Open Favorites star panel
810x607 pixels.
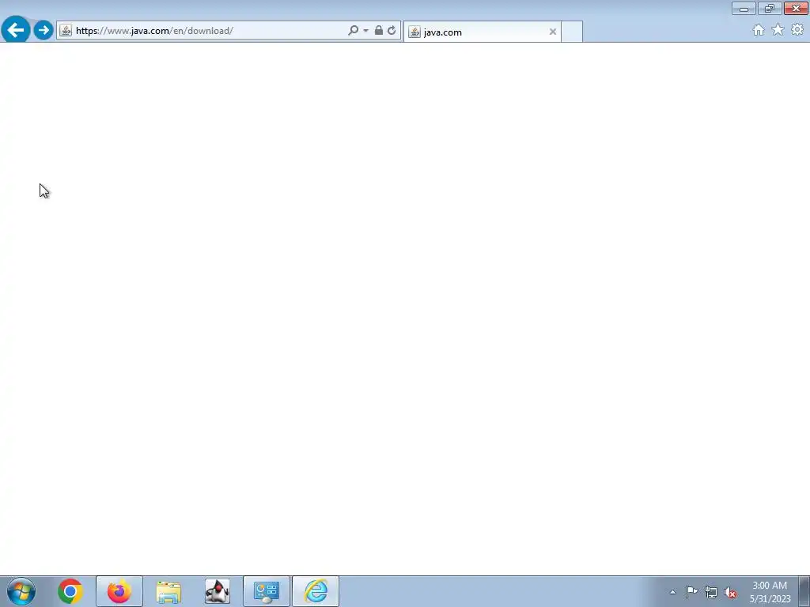pyautogui.click(x=778, y=30)
